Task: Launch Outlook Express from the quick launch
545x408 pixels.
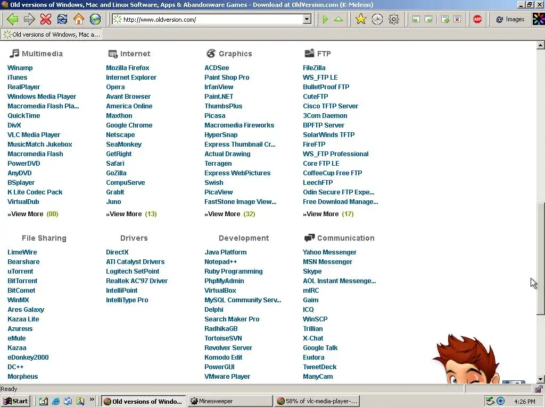Action: [68, 401]
